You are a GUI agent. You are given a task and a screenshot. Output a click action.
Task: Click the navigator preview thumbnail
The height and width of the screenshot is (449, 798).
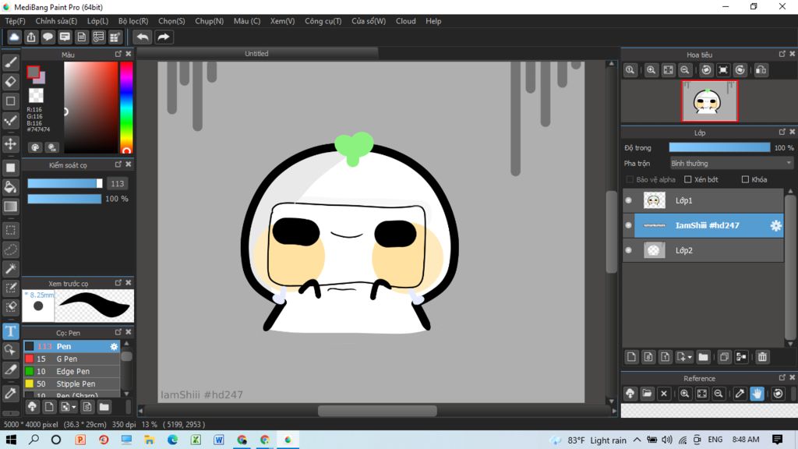709,101
